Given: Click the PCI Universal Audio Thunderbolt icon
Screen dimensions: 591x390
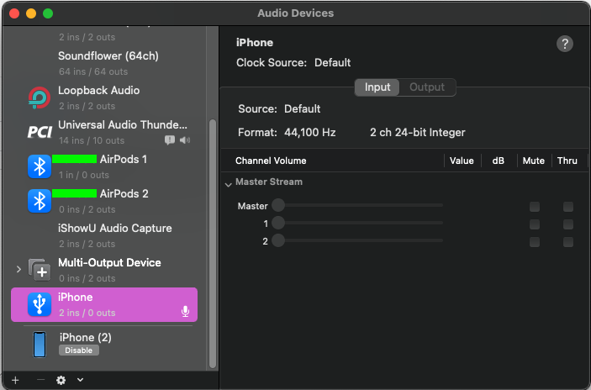Looking at the screenshot, I should coord(40,132).
